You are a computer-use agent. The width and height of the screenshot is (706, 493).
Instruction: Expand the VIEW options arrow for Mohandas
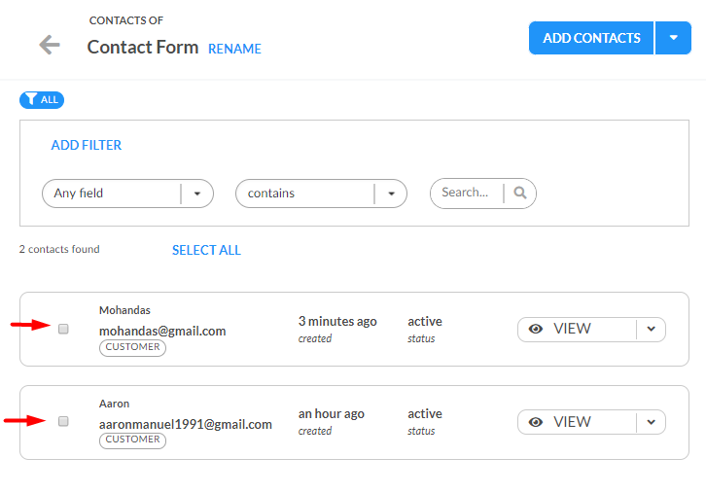pos(652,329)
